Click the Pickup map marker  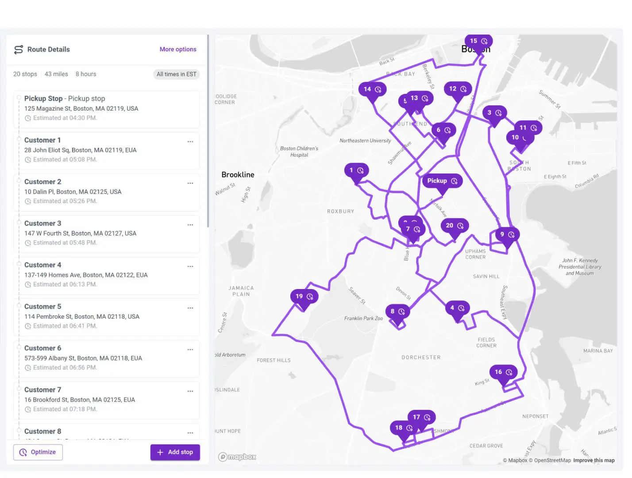[x=442, y=181]
